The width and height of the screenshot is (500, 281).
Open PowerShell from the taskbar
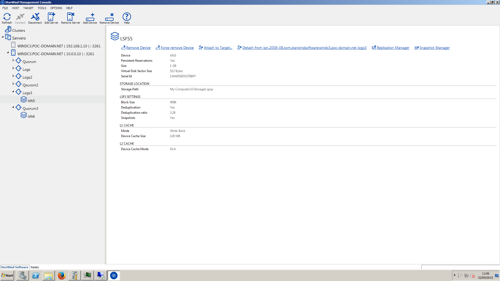coord(36,276)
